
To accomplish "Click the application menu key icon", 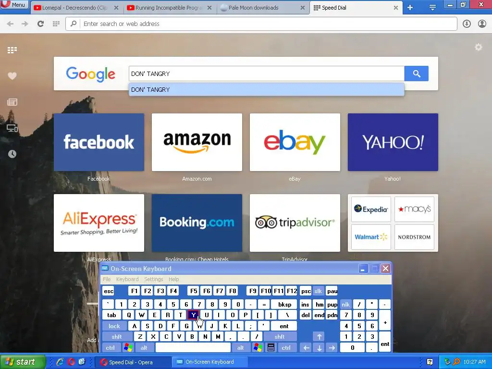I will (271, 348).
